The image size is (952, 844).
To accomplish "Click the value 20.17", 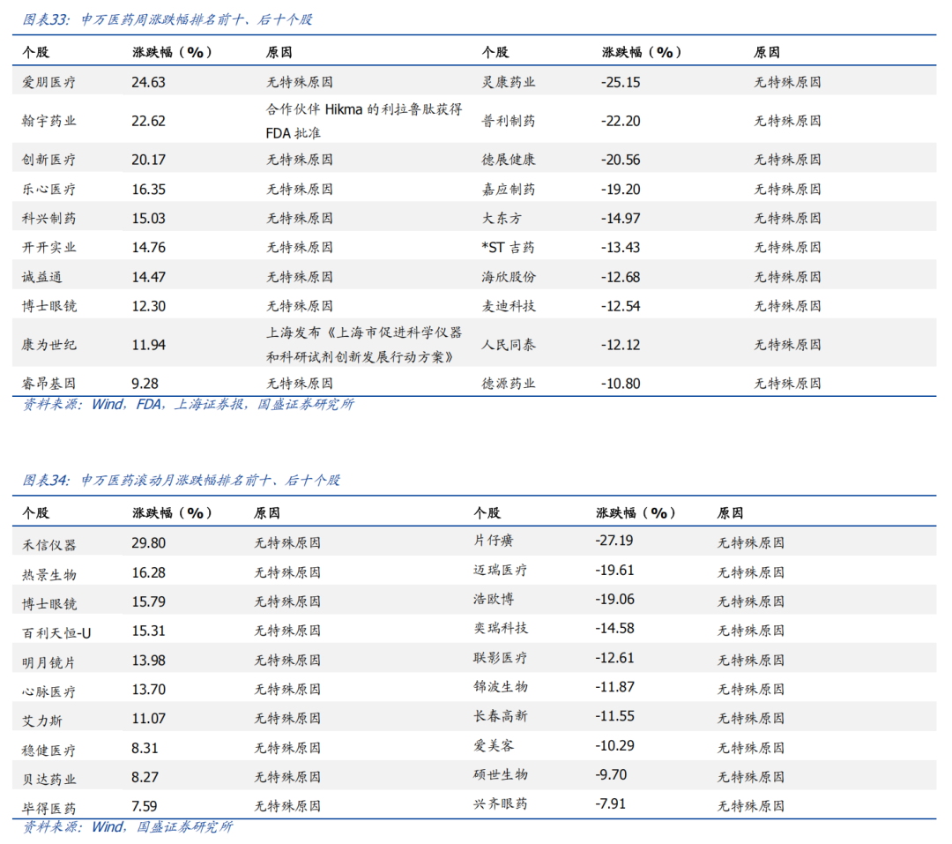I will click(148, 160).
